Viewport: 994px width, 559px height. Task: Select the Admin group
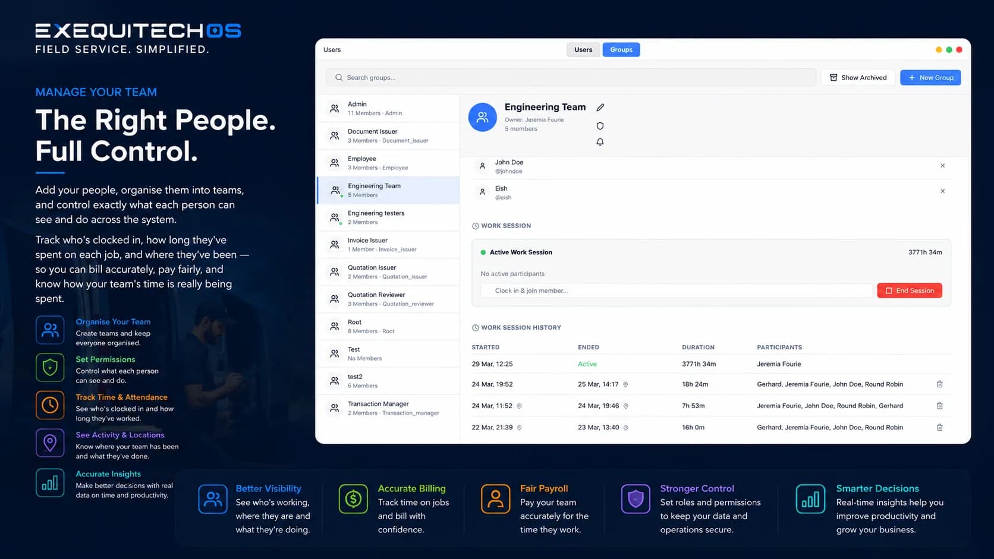click(388, 108)
